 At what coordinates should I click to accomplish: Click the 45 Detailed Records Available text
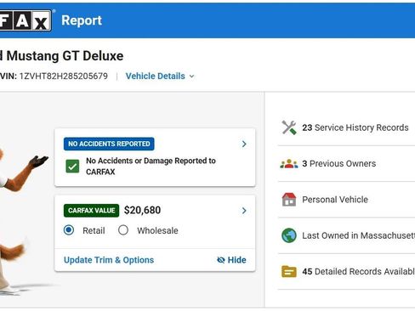pyautogui.click(x=359, y=271)
